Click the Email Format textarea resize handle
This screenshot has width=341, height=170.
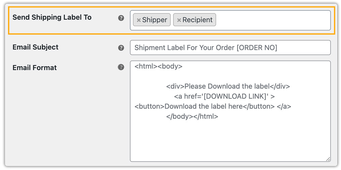click(328, 159)
